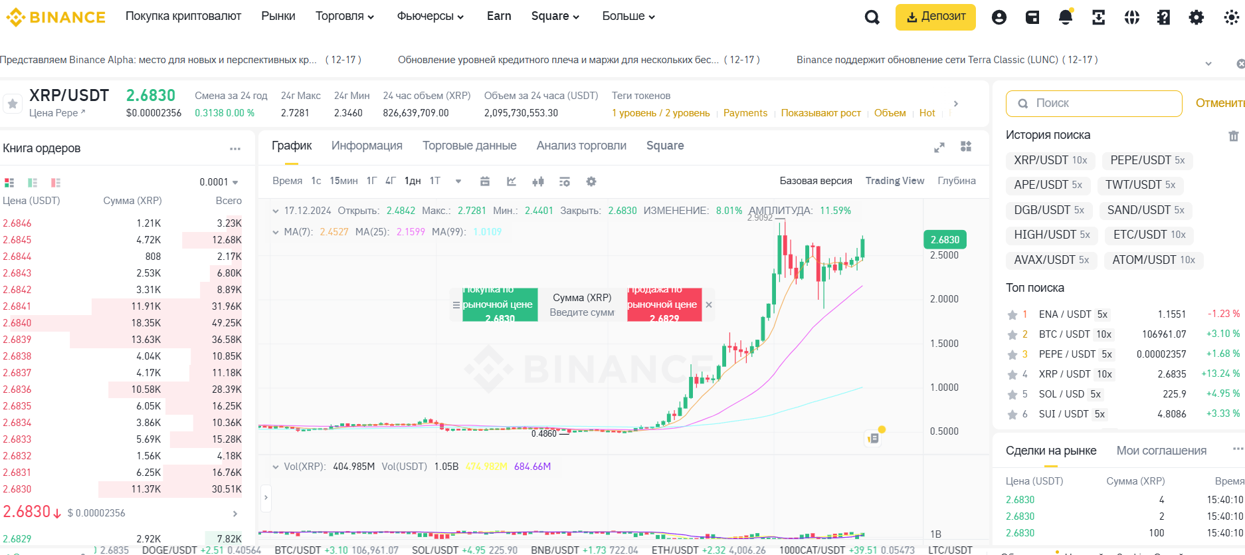Click the Депозит button
1245x555 pixels.
[x=935, y=17]
